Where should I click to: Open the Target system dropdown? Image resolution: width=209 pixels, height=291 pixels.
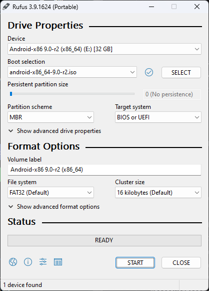pyautogui.click(x=158, y=117)
